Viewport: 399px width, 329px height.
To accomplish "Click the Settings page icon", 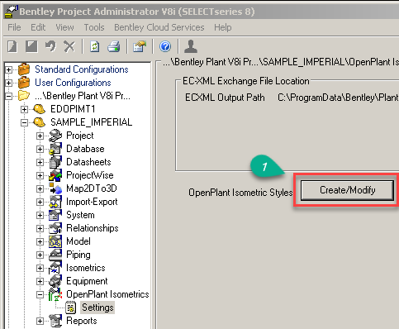I will pos(71,308).
